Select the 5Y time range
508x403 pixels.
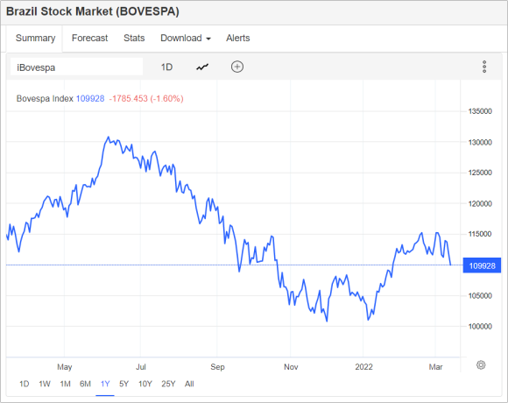tap(123, 384)
